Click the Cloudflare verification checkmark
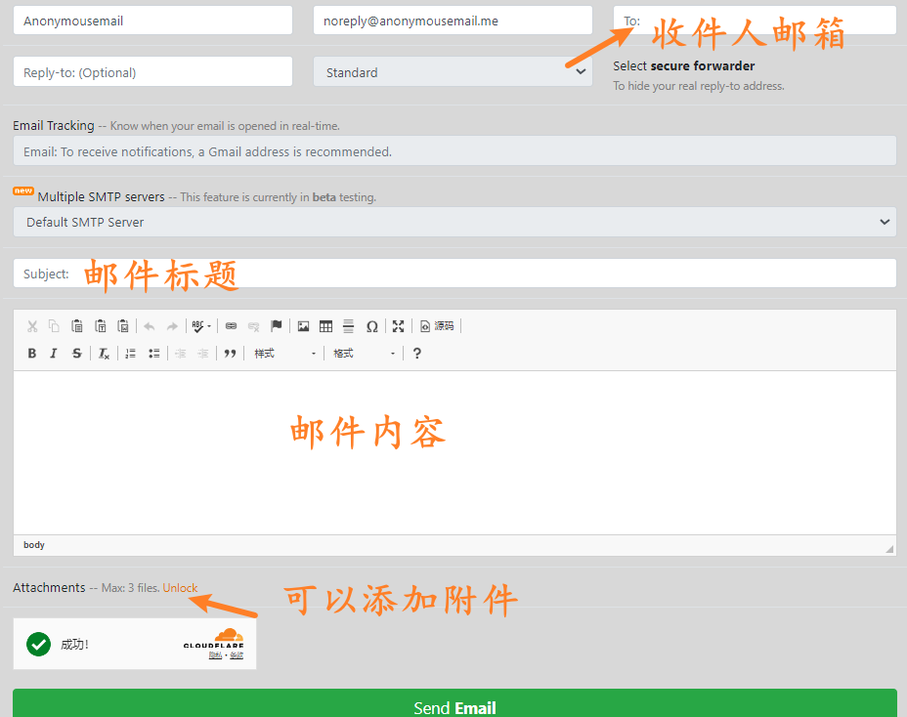Screen dimensions: 907x717 pyautogui.click(x=39, y=644)
